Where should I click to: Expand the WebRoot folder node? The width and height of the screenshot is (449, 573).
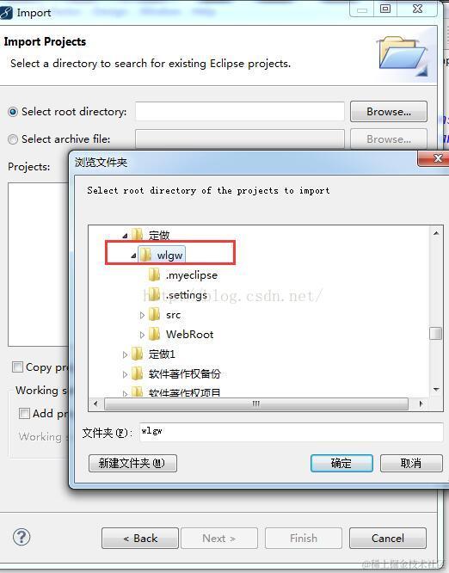point(142,335)
